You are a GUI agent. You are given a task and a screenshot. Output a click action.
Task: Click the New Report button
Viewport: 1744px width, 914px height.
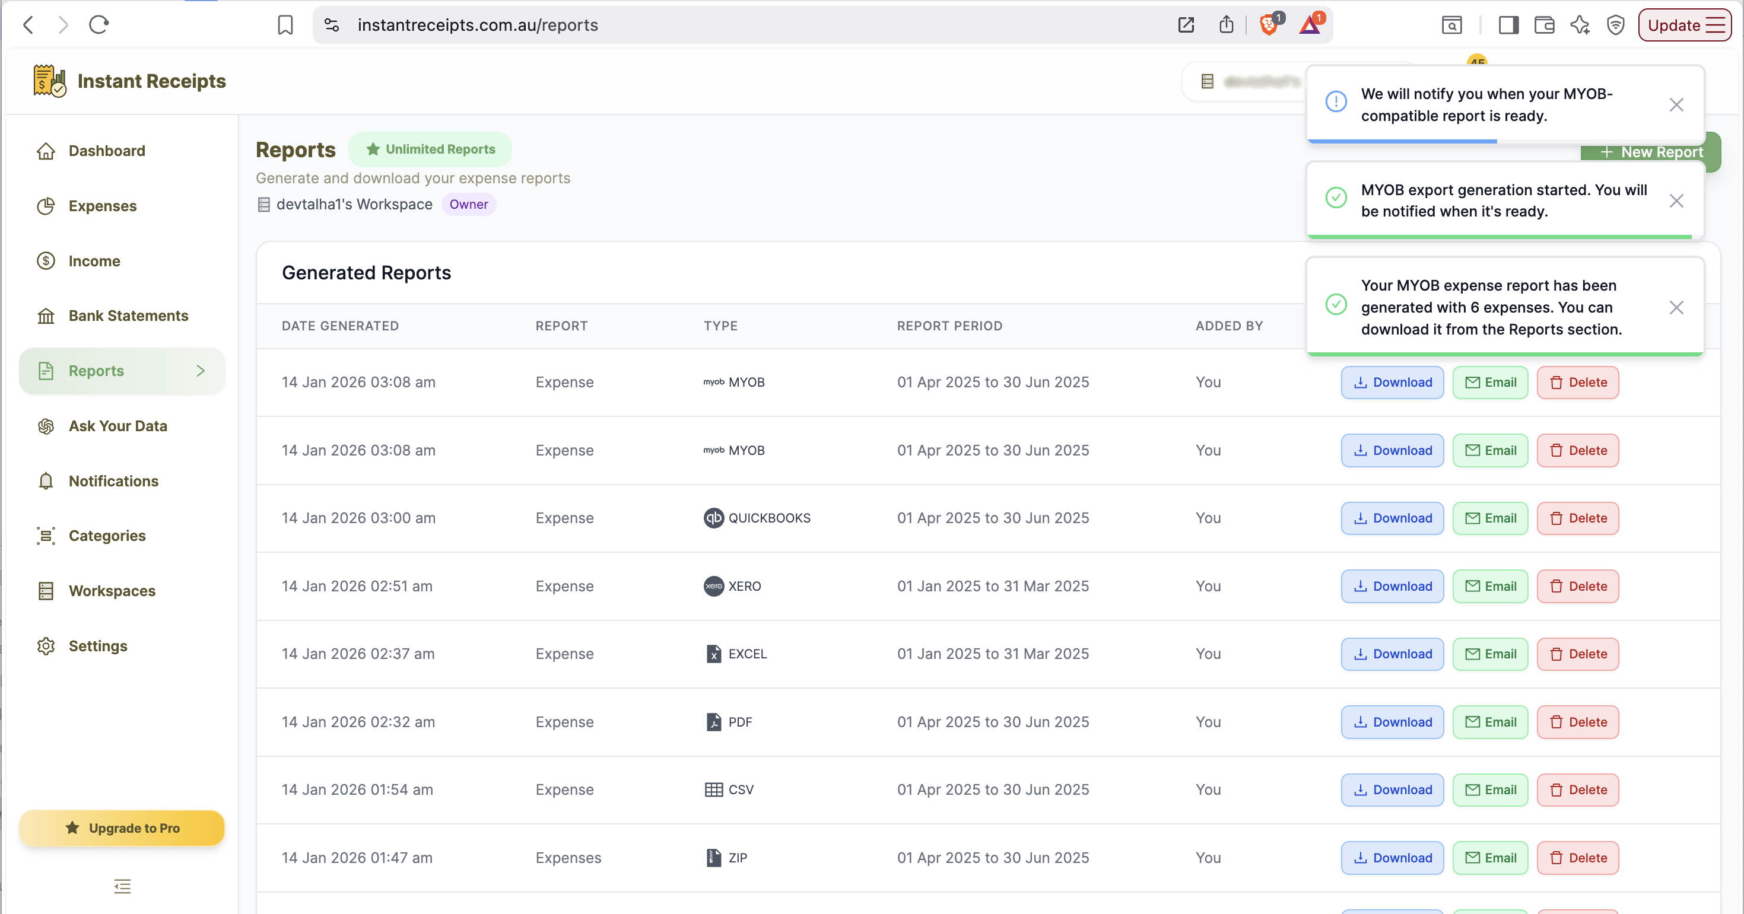click(x=1651, y=152)
